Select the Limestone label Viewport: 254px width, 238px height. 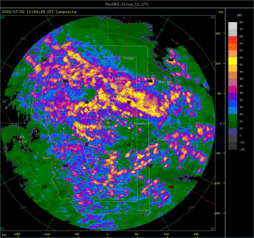(x=53, y=109)
